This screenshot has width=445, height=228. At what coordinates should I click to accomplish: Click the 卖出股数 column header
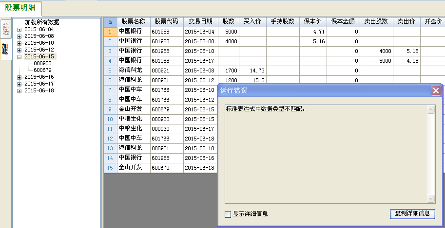coord(376,22)
